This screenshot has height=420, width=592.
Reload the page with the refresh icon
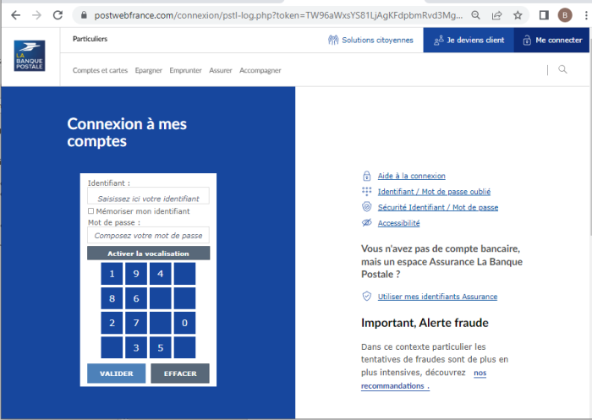[x=58, y=15]
